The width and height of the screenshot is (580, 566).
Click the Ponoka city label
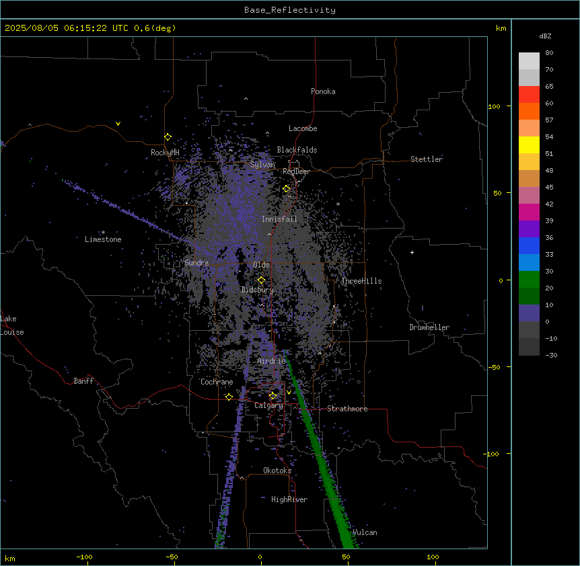click(x=323, y=91)
